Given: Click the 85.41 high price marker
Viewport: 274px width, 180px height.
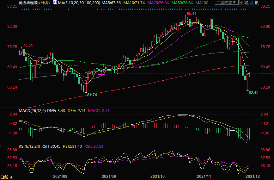Looking at the screenshot, I should click(x=192, y=14).
